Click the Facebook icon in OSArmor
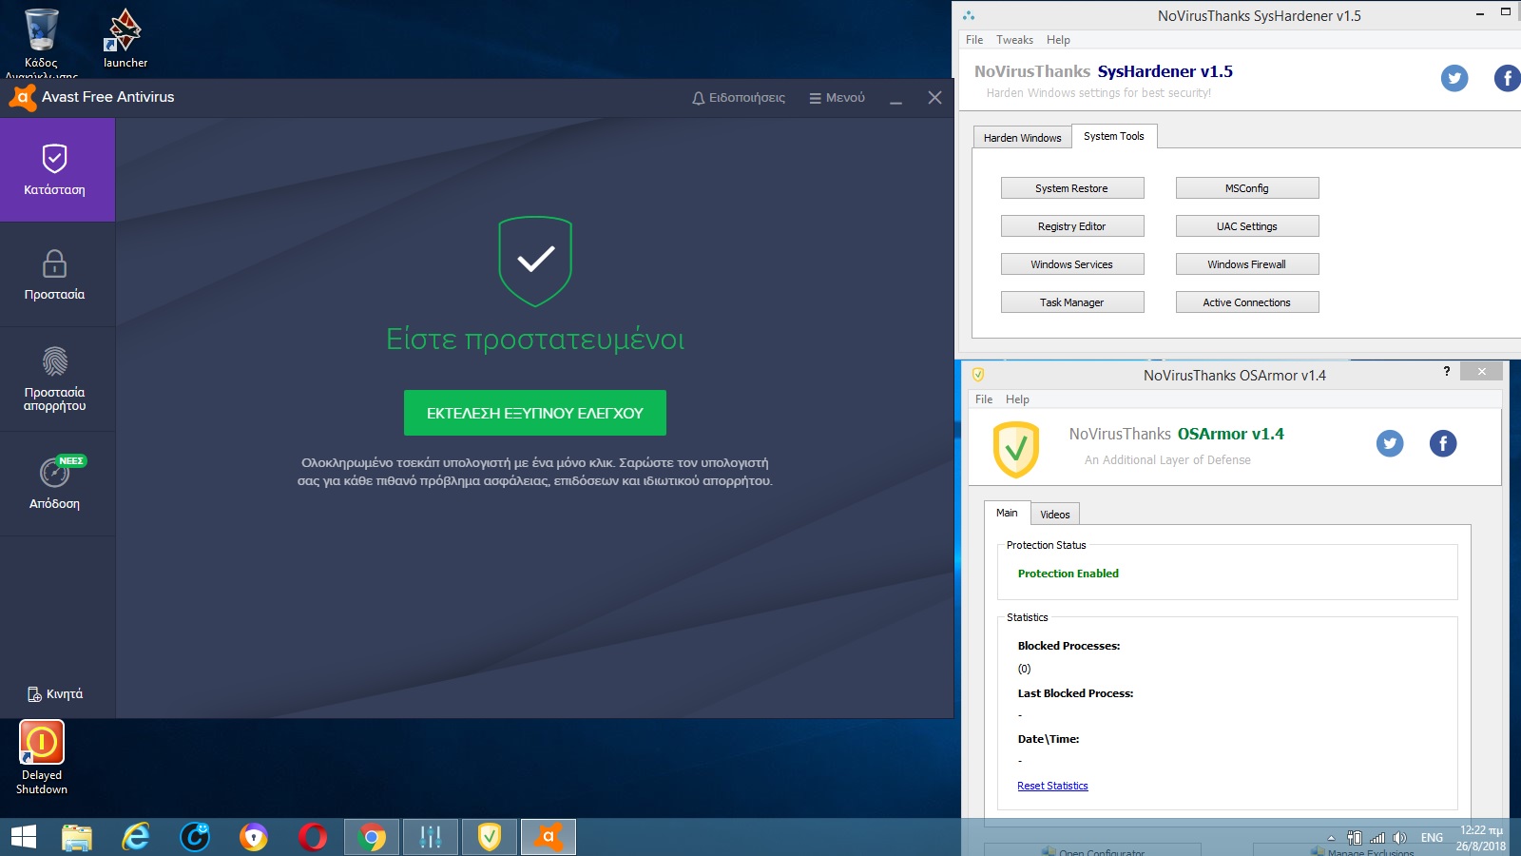1521x856 pixels. coord(1443,443)
